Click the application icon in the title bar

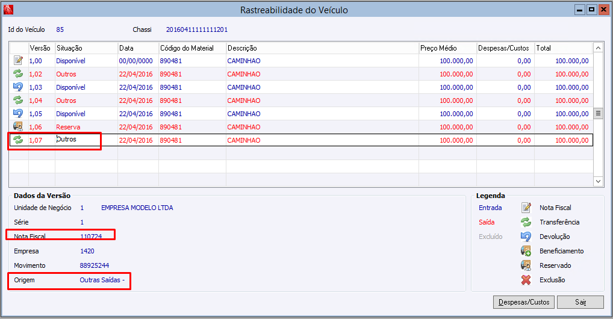click(8, 10)
